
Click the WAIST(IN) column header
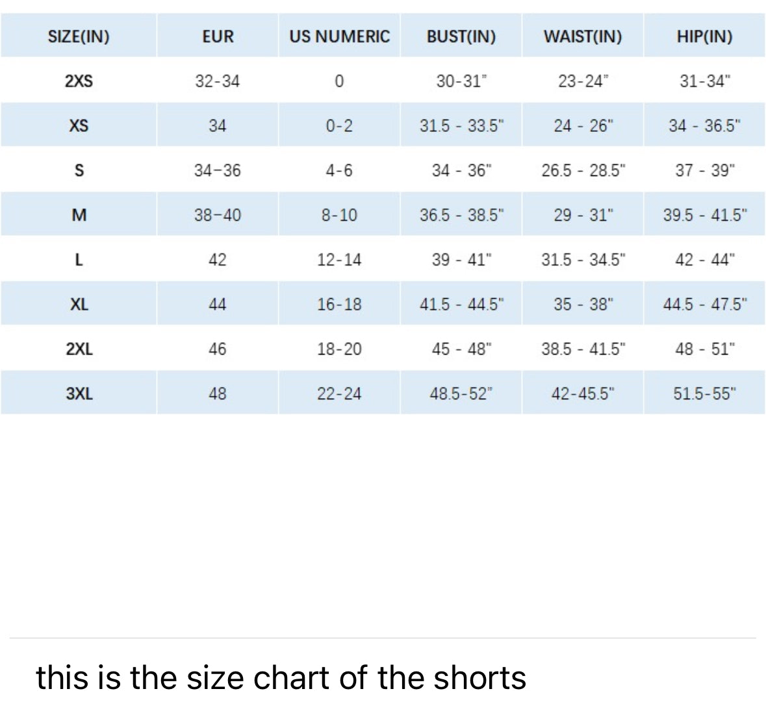click(x=582, y=36)
